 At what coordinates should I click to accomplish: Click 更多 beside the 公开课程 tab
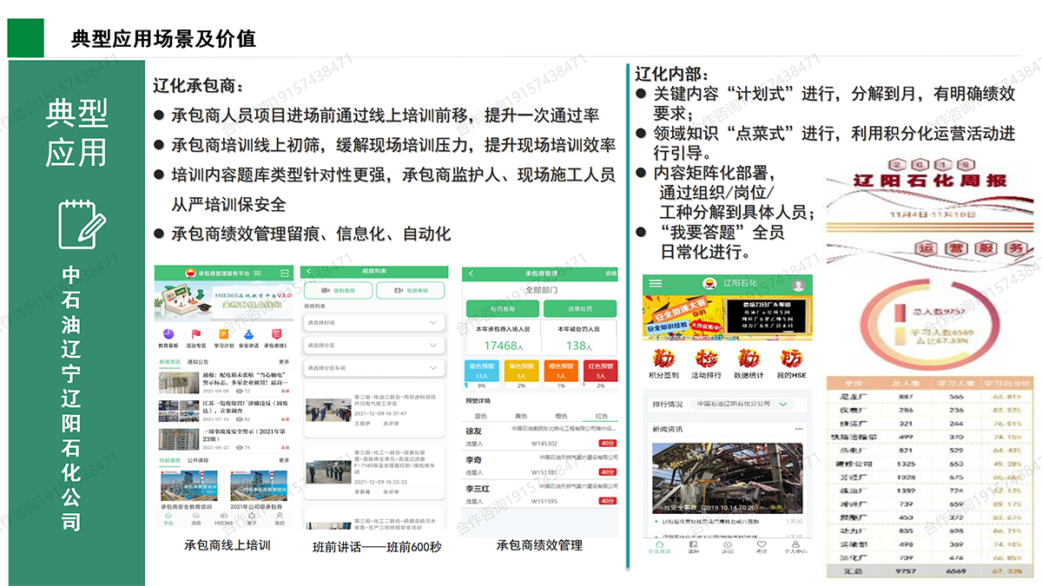pos(283,459)
